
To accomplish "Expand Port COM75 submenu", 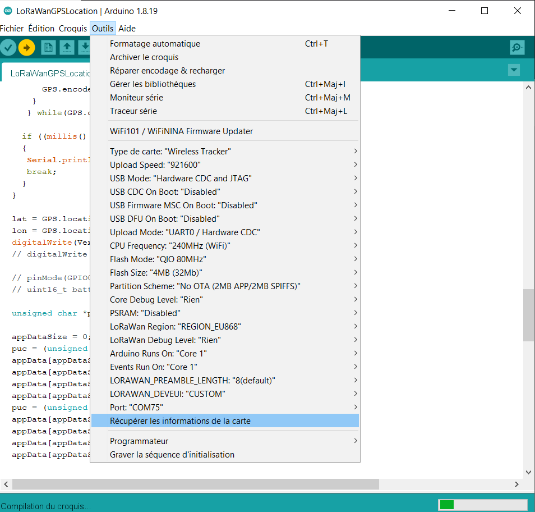I will (225, 408).
